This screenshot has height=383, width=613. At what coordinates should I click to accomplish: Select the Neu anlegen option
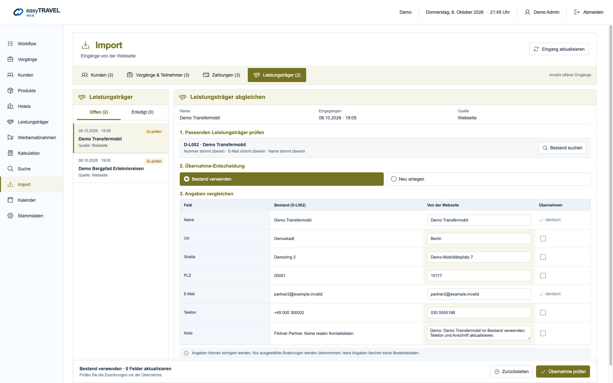tap(488, 179)
